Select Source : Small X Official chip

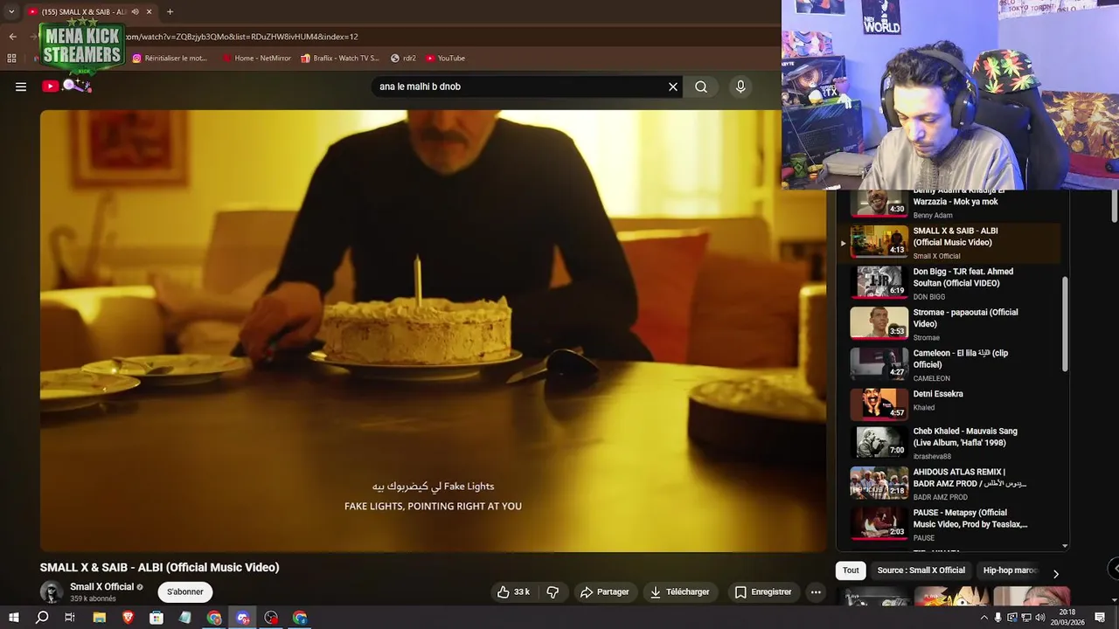921,570
